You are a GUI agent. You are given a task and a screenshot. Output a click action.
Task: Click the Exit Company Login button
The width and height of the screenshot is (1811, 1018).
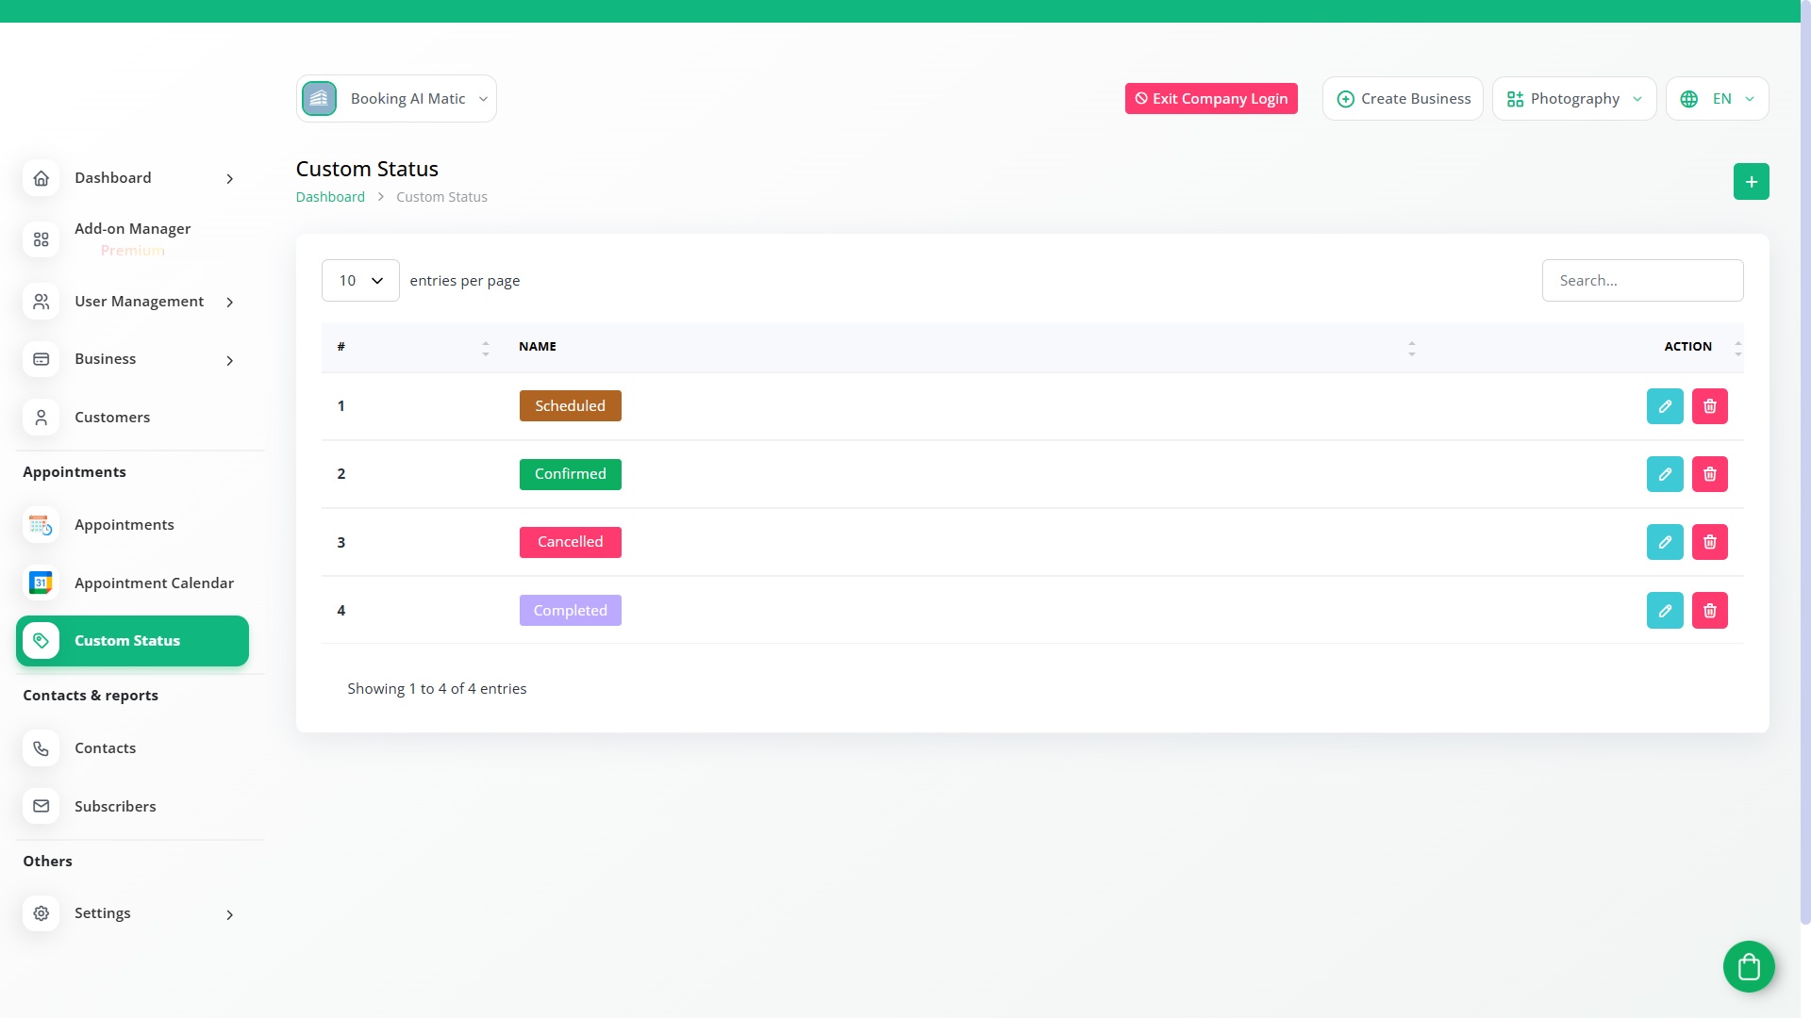[x=1211, y=99]
